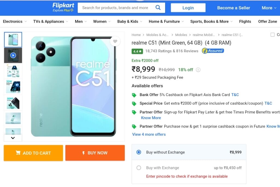Screen dimensions: 280x187
Task: Click View 4 more offers link
Action: pyautogui.click(x=149, y=134)
